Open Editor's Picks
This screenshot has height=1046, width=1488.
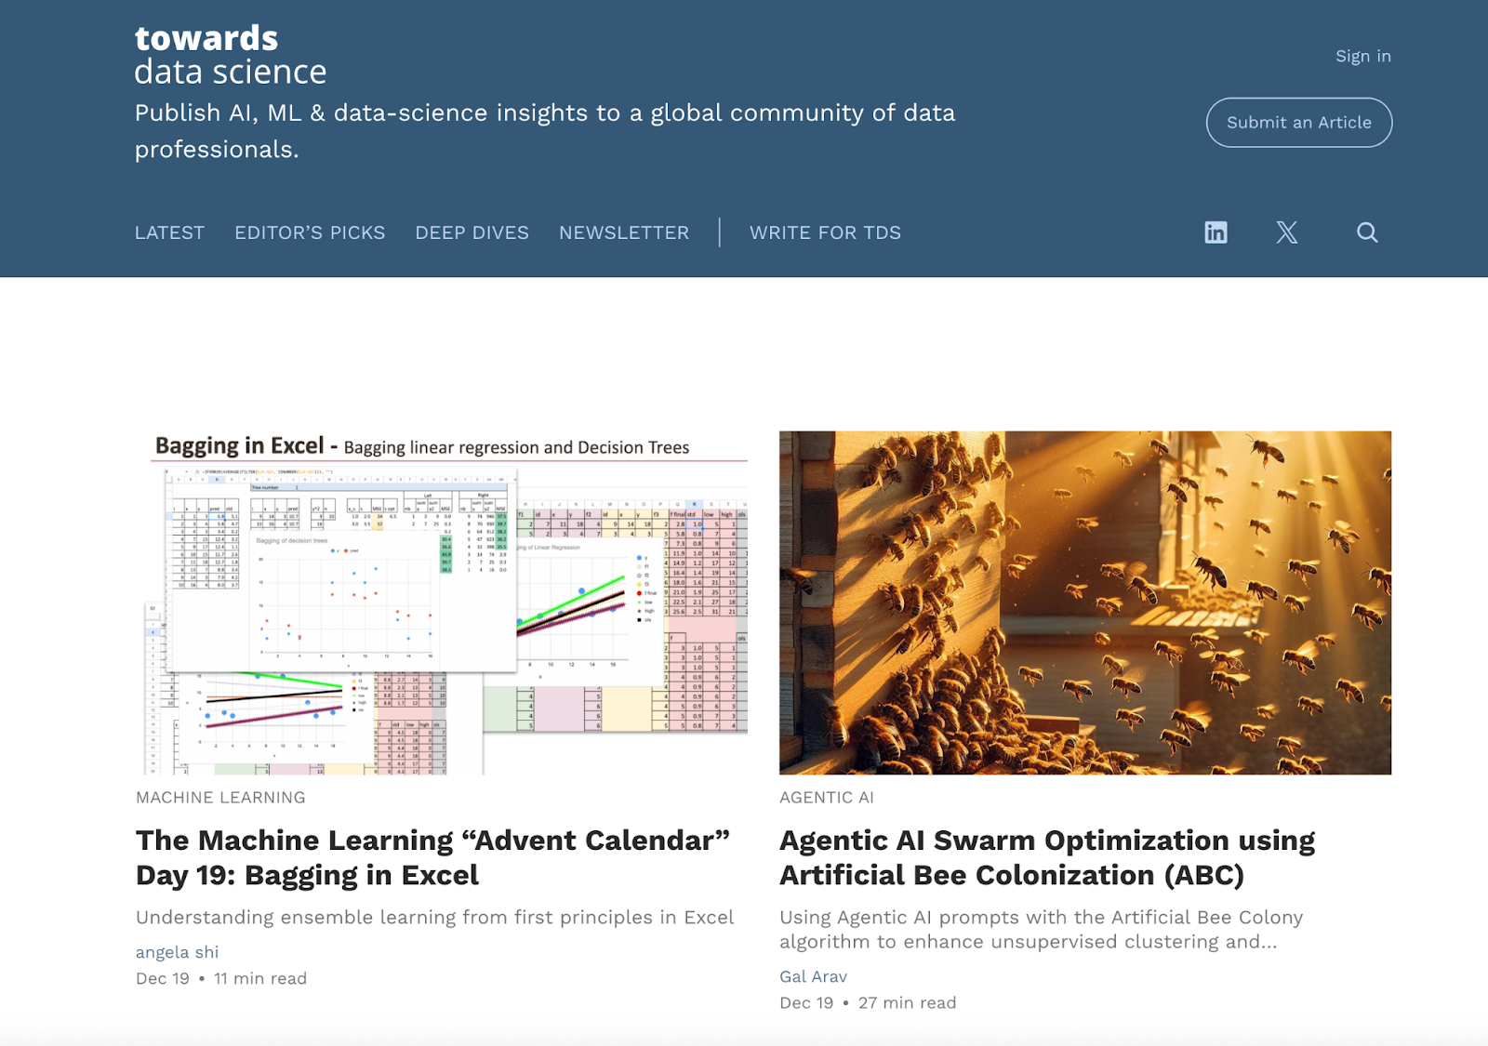(x=309, y=232)
